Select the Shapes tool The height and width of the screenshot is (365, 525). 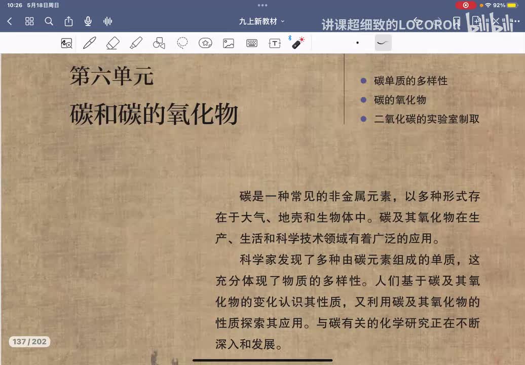click(x=159, y=43)
